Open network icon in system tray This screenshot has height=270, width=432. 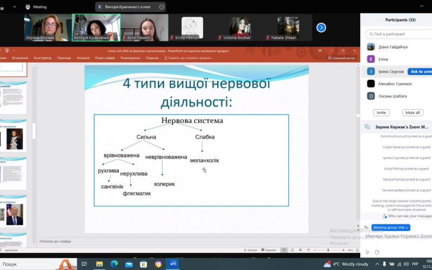pyautogui.click(x=399, y=264)
